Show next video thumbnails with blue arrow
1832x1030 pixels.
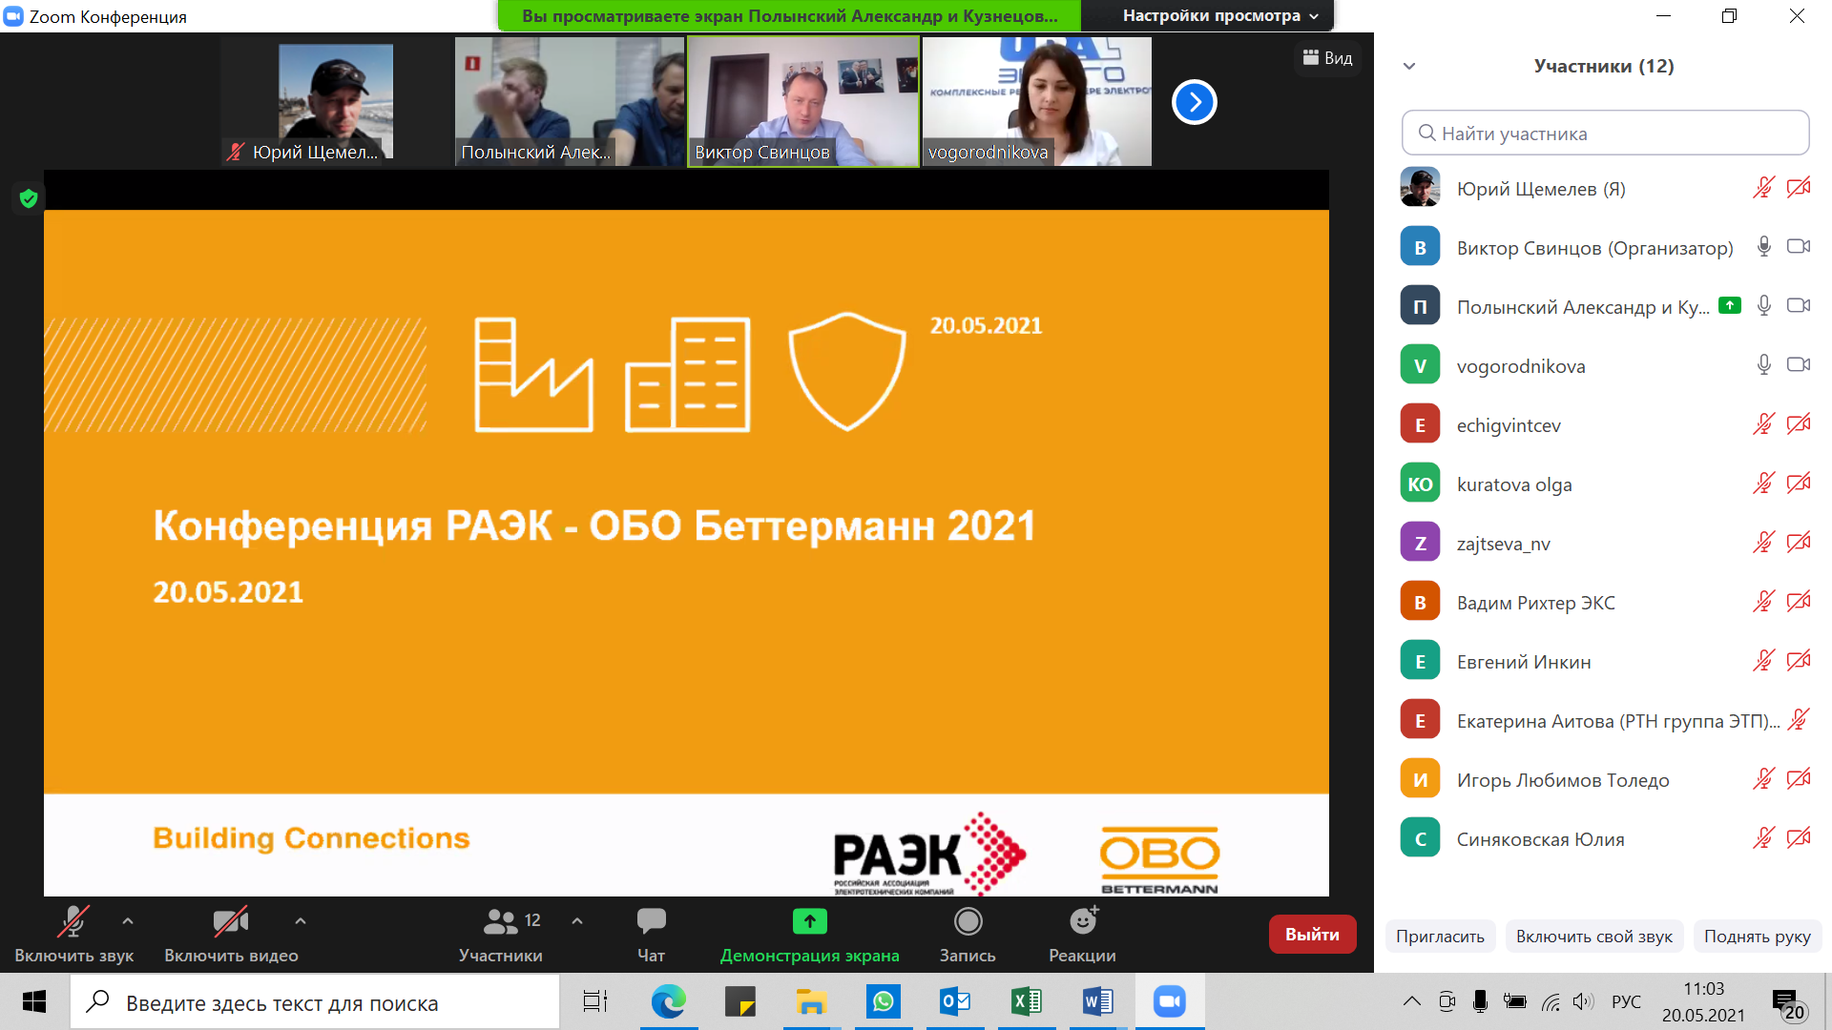[x=1194, y=102]
